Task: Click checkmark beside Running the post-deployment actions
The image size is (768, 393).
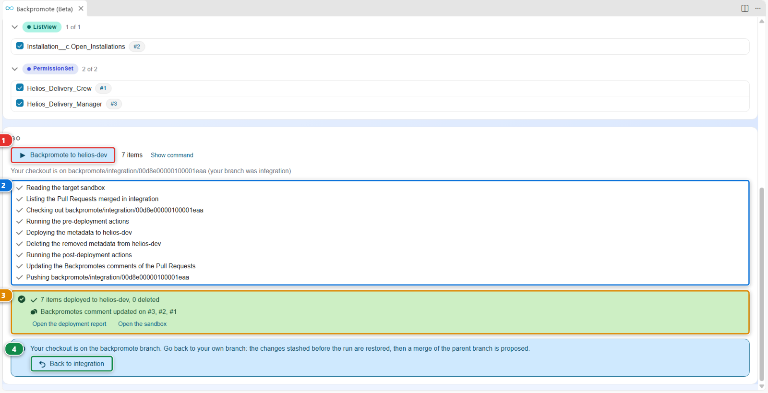Action: (x=20, y=255)
